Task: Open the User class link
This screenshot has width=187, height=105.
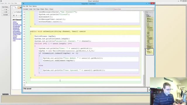Action: coord(14,41)
